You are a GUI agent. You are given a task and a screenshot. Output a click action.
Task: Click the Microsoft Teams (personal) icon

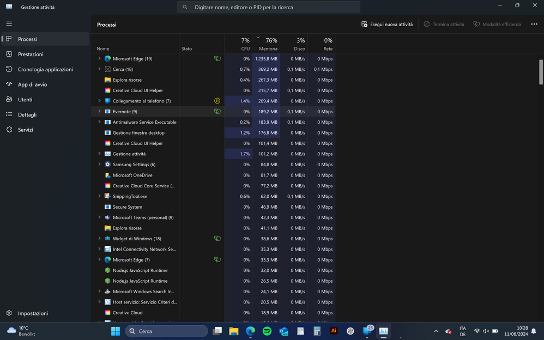pos(107,217)
